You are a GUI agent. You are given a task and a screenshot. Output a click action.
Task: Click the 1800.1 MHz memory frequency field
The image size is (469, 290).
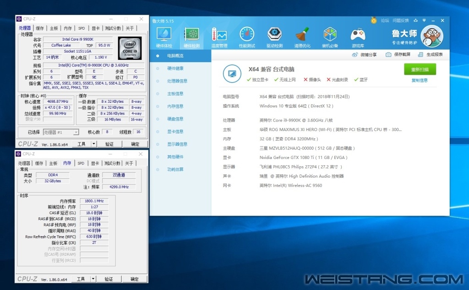coord(94,201)
